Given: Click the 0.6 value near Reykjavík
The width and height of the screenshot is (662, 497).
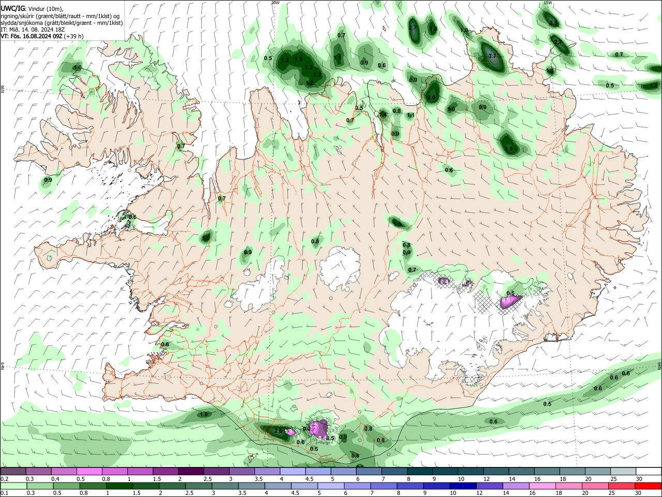Looking at the screenshot, I should point(165,344).
